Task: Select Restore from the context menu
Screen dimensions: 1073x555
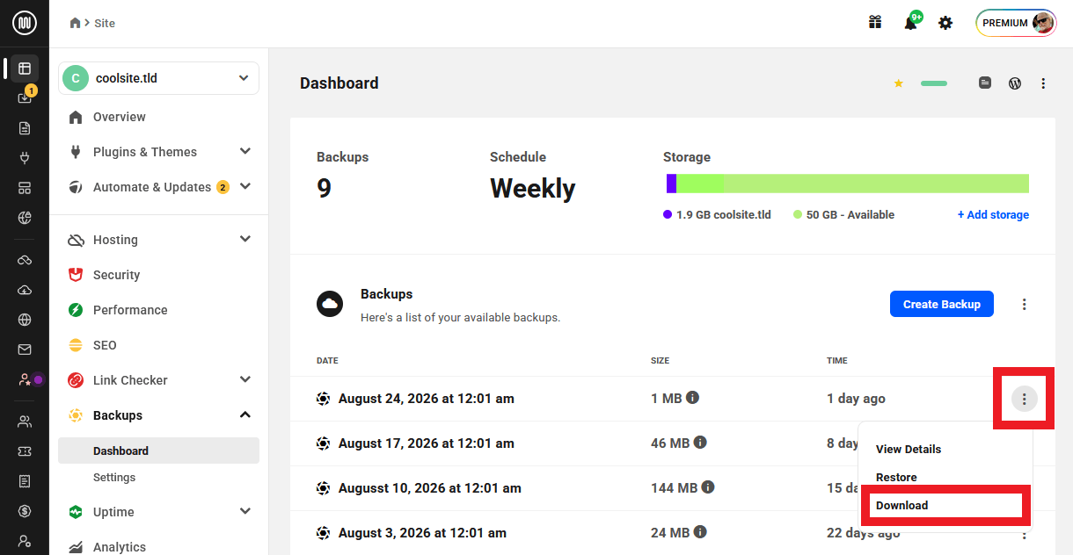Action: click(896, 477)
